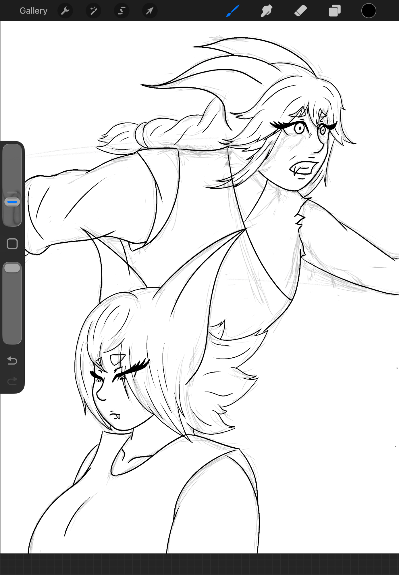Open the Layers panel

(x=334, y=11)
